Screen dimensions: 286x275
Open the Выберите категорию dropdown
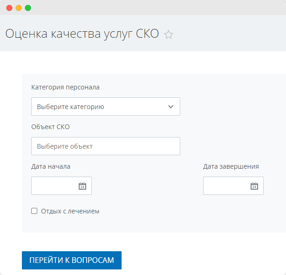point(106,106)
